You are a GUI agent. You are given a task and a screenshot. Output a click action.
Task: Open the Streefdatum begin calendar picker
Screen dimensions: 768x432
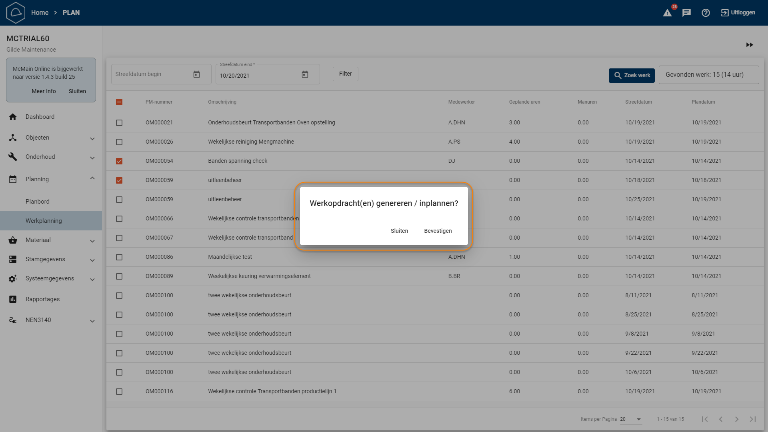[x=196, y=74]
